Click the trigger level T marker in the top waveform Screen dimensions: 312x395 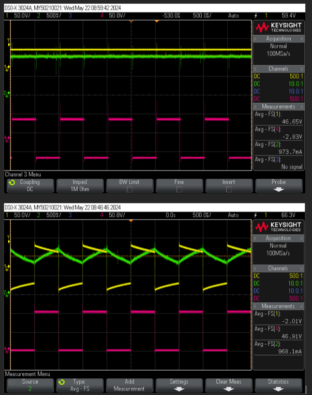point(9,43)
